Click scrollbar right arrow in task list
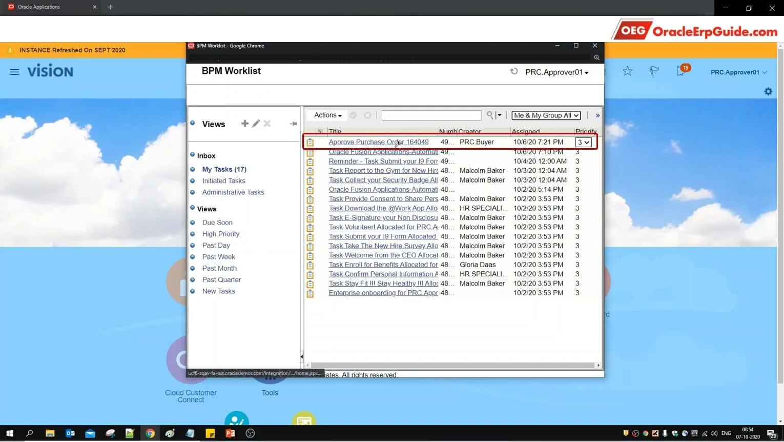 pos(598,365)
